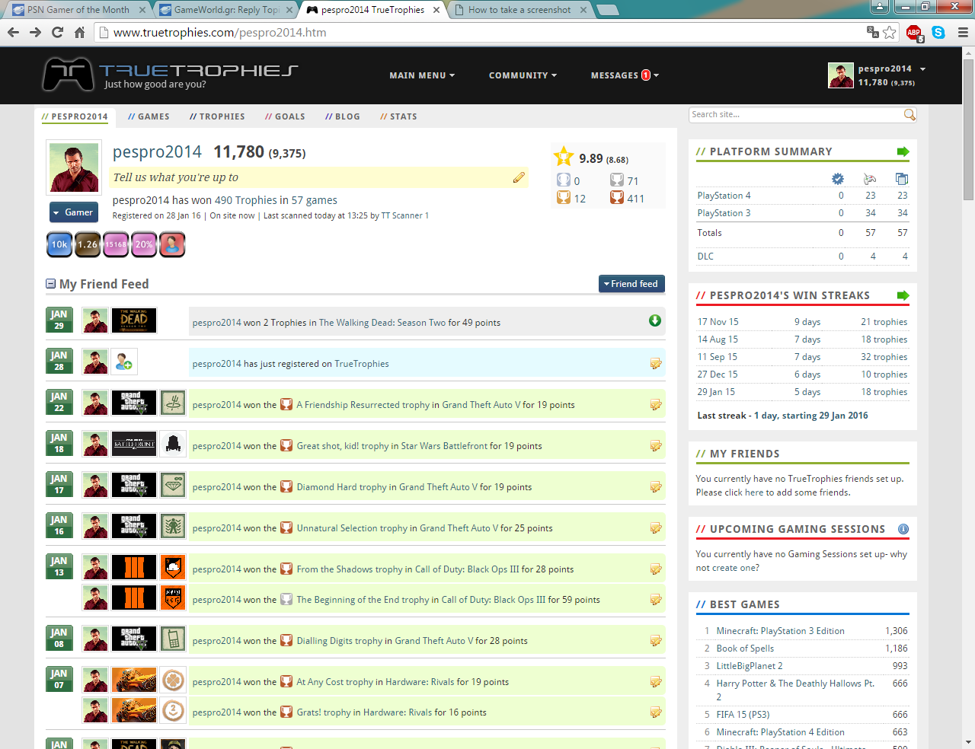
Task: Switch to the Games tab
Action: (149, 116)
